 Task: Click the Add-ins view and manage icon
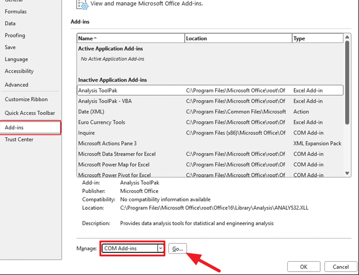(82, 5)
